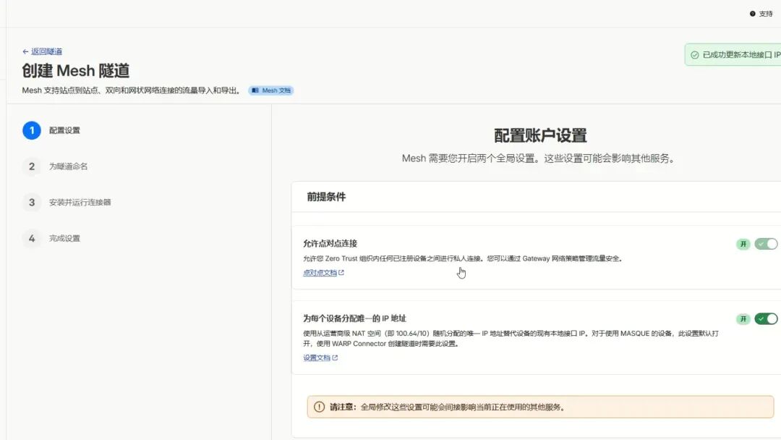Click the warning icon beside 请注意
This screenshot has width=781, height=440.
(x=320, y=407)
